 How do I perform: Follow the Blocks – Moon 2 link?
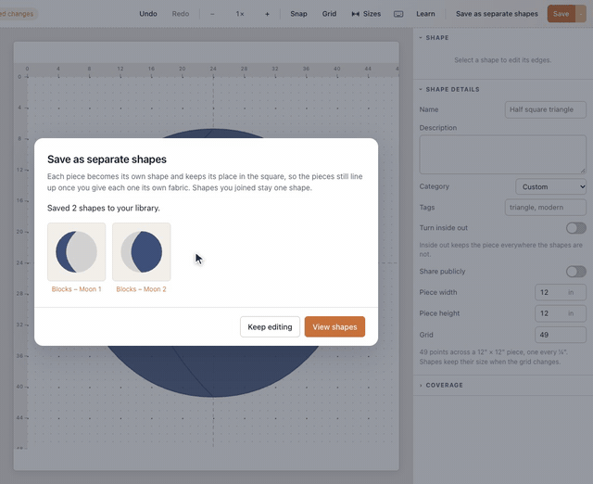coord(141,289)
